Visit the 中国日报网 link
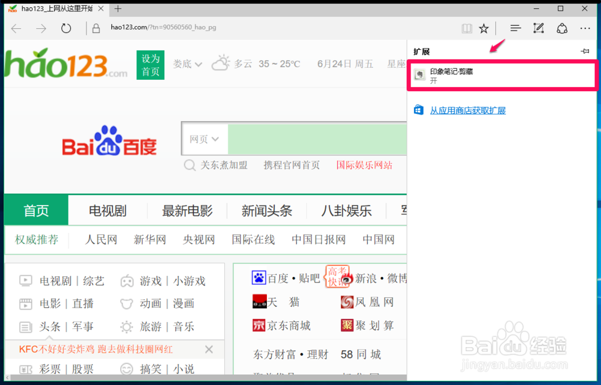 point(319,240)
